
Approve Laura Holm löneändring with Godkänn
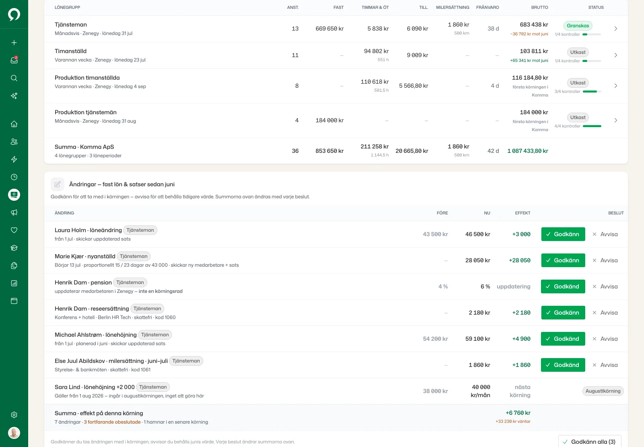coord(563,234)
